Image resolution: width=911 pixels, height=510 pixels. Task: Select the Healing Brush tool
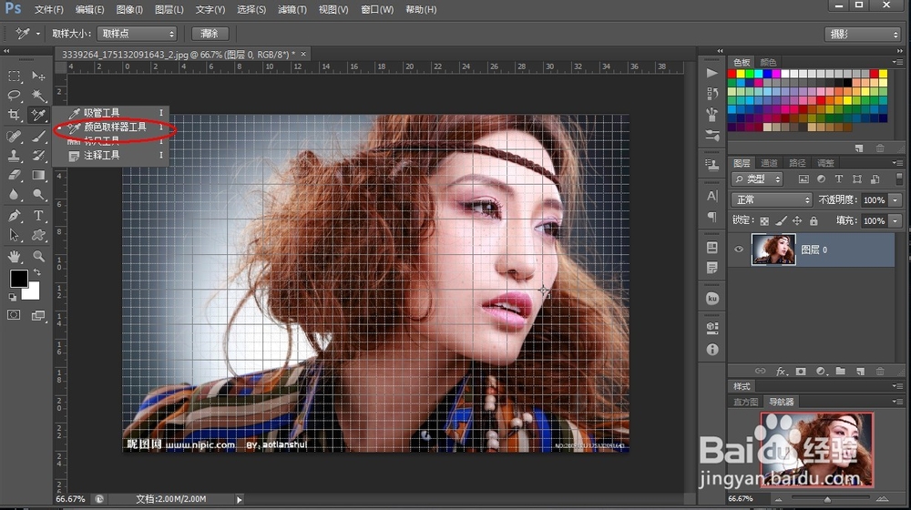tap(15, 137)
